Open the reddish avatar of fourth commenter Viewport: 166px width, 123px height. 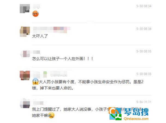tap(25, 75)
